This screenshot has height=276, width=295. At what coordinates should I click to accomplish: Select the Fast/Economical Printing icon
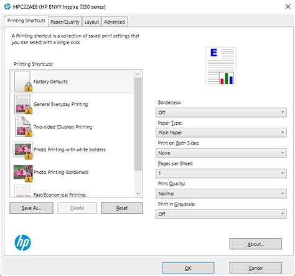point(22,191)
